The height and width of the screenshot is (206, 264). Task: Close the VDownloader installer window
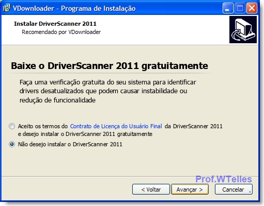point(252,8)
